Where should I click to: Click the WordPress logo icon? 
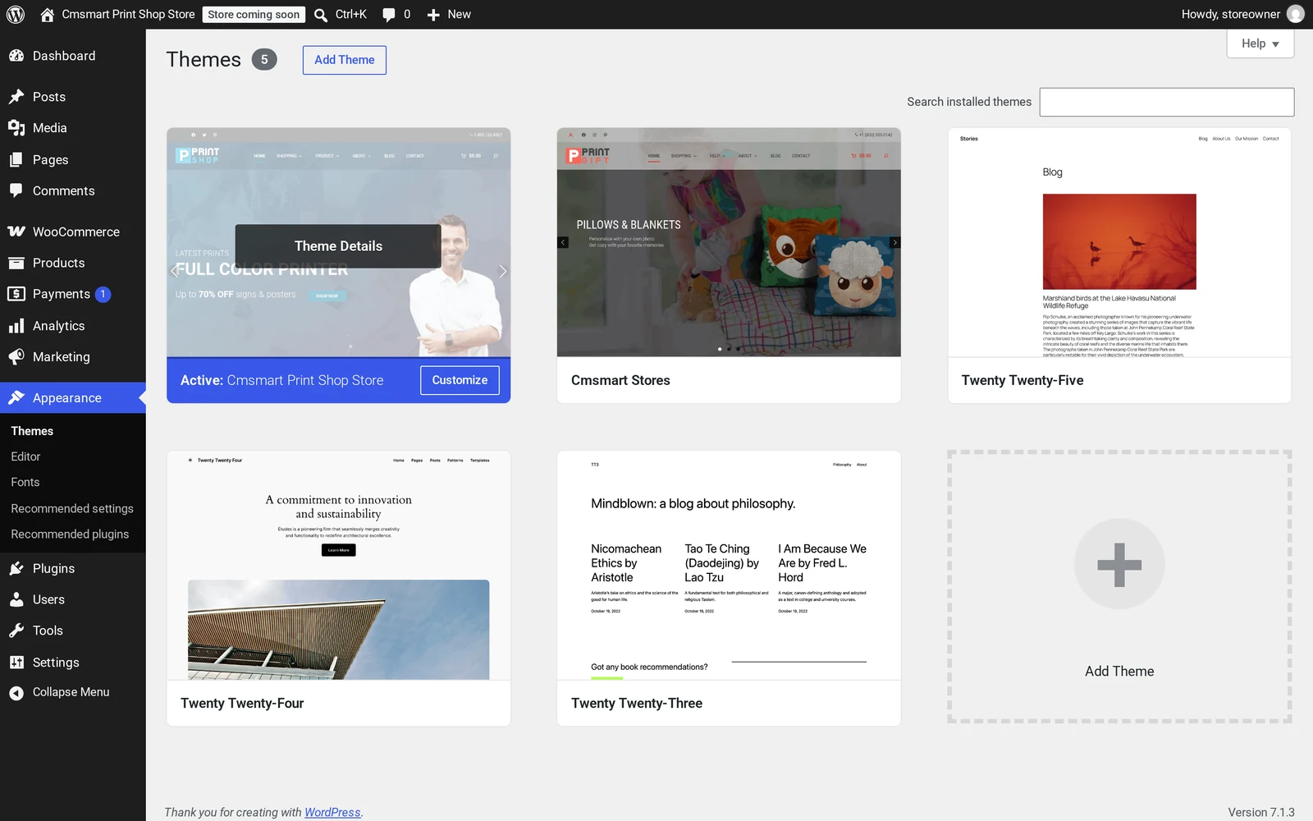[16, 14]
